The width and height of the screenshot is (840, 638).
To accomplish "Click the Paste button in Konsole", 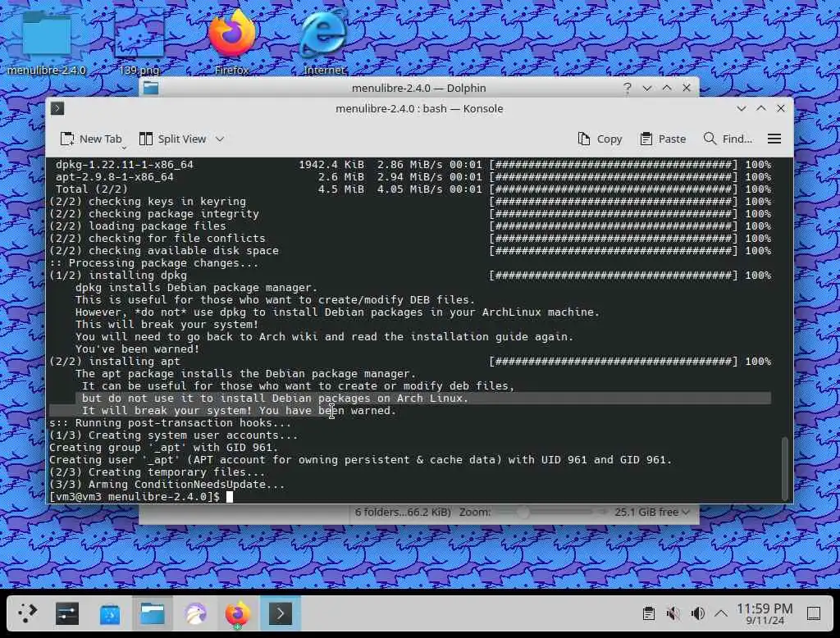I will click(663, 139).
